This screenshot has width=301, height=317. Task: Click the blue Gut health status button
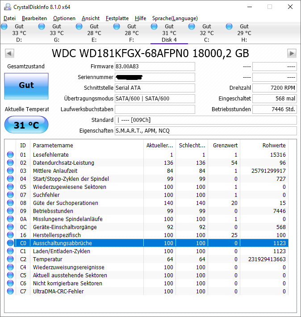pyautogui.click(x=26, y=86)
